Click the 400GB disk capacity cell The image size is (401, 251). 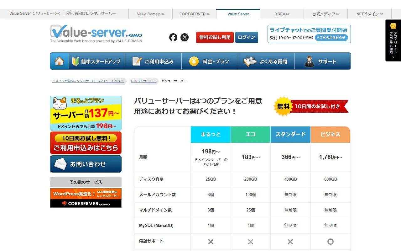click(290, 179)
